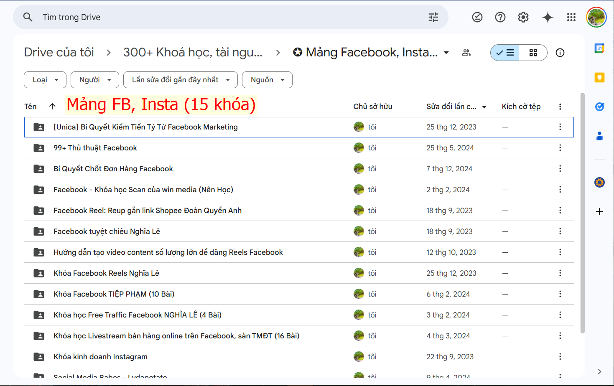Expand the Mảng Facebook, Insta folder menu
Image resolution: width=614 pixels, height=386 pixels.
tap(446, 53)
